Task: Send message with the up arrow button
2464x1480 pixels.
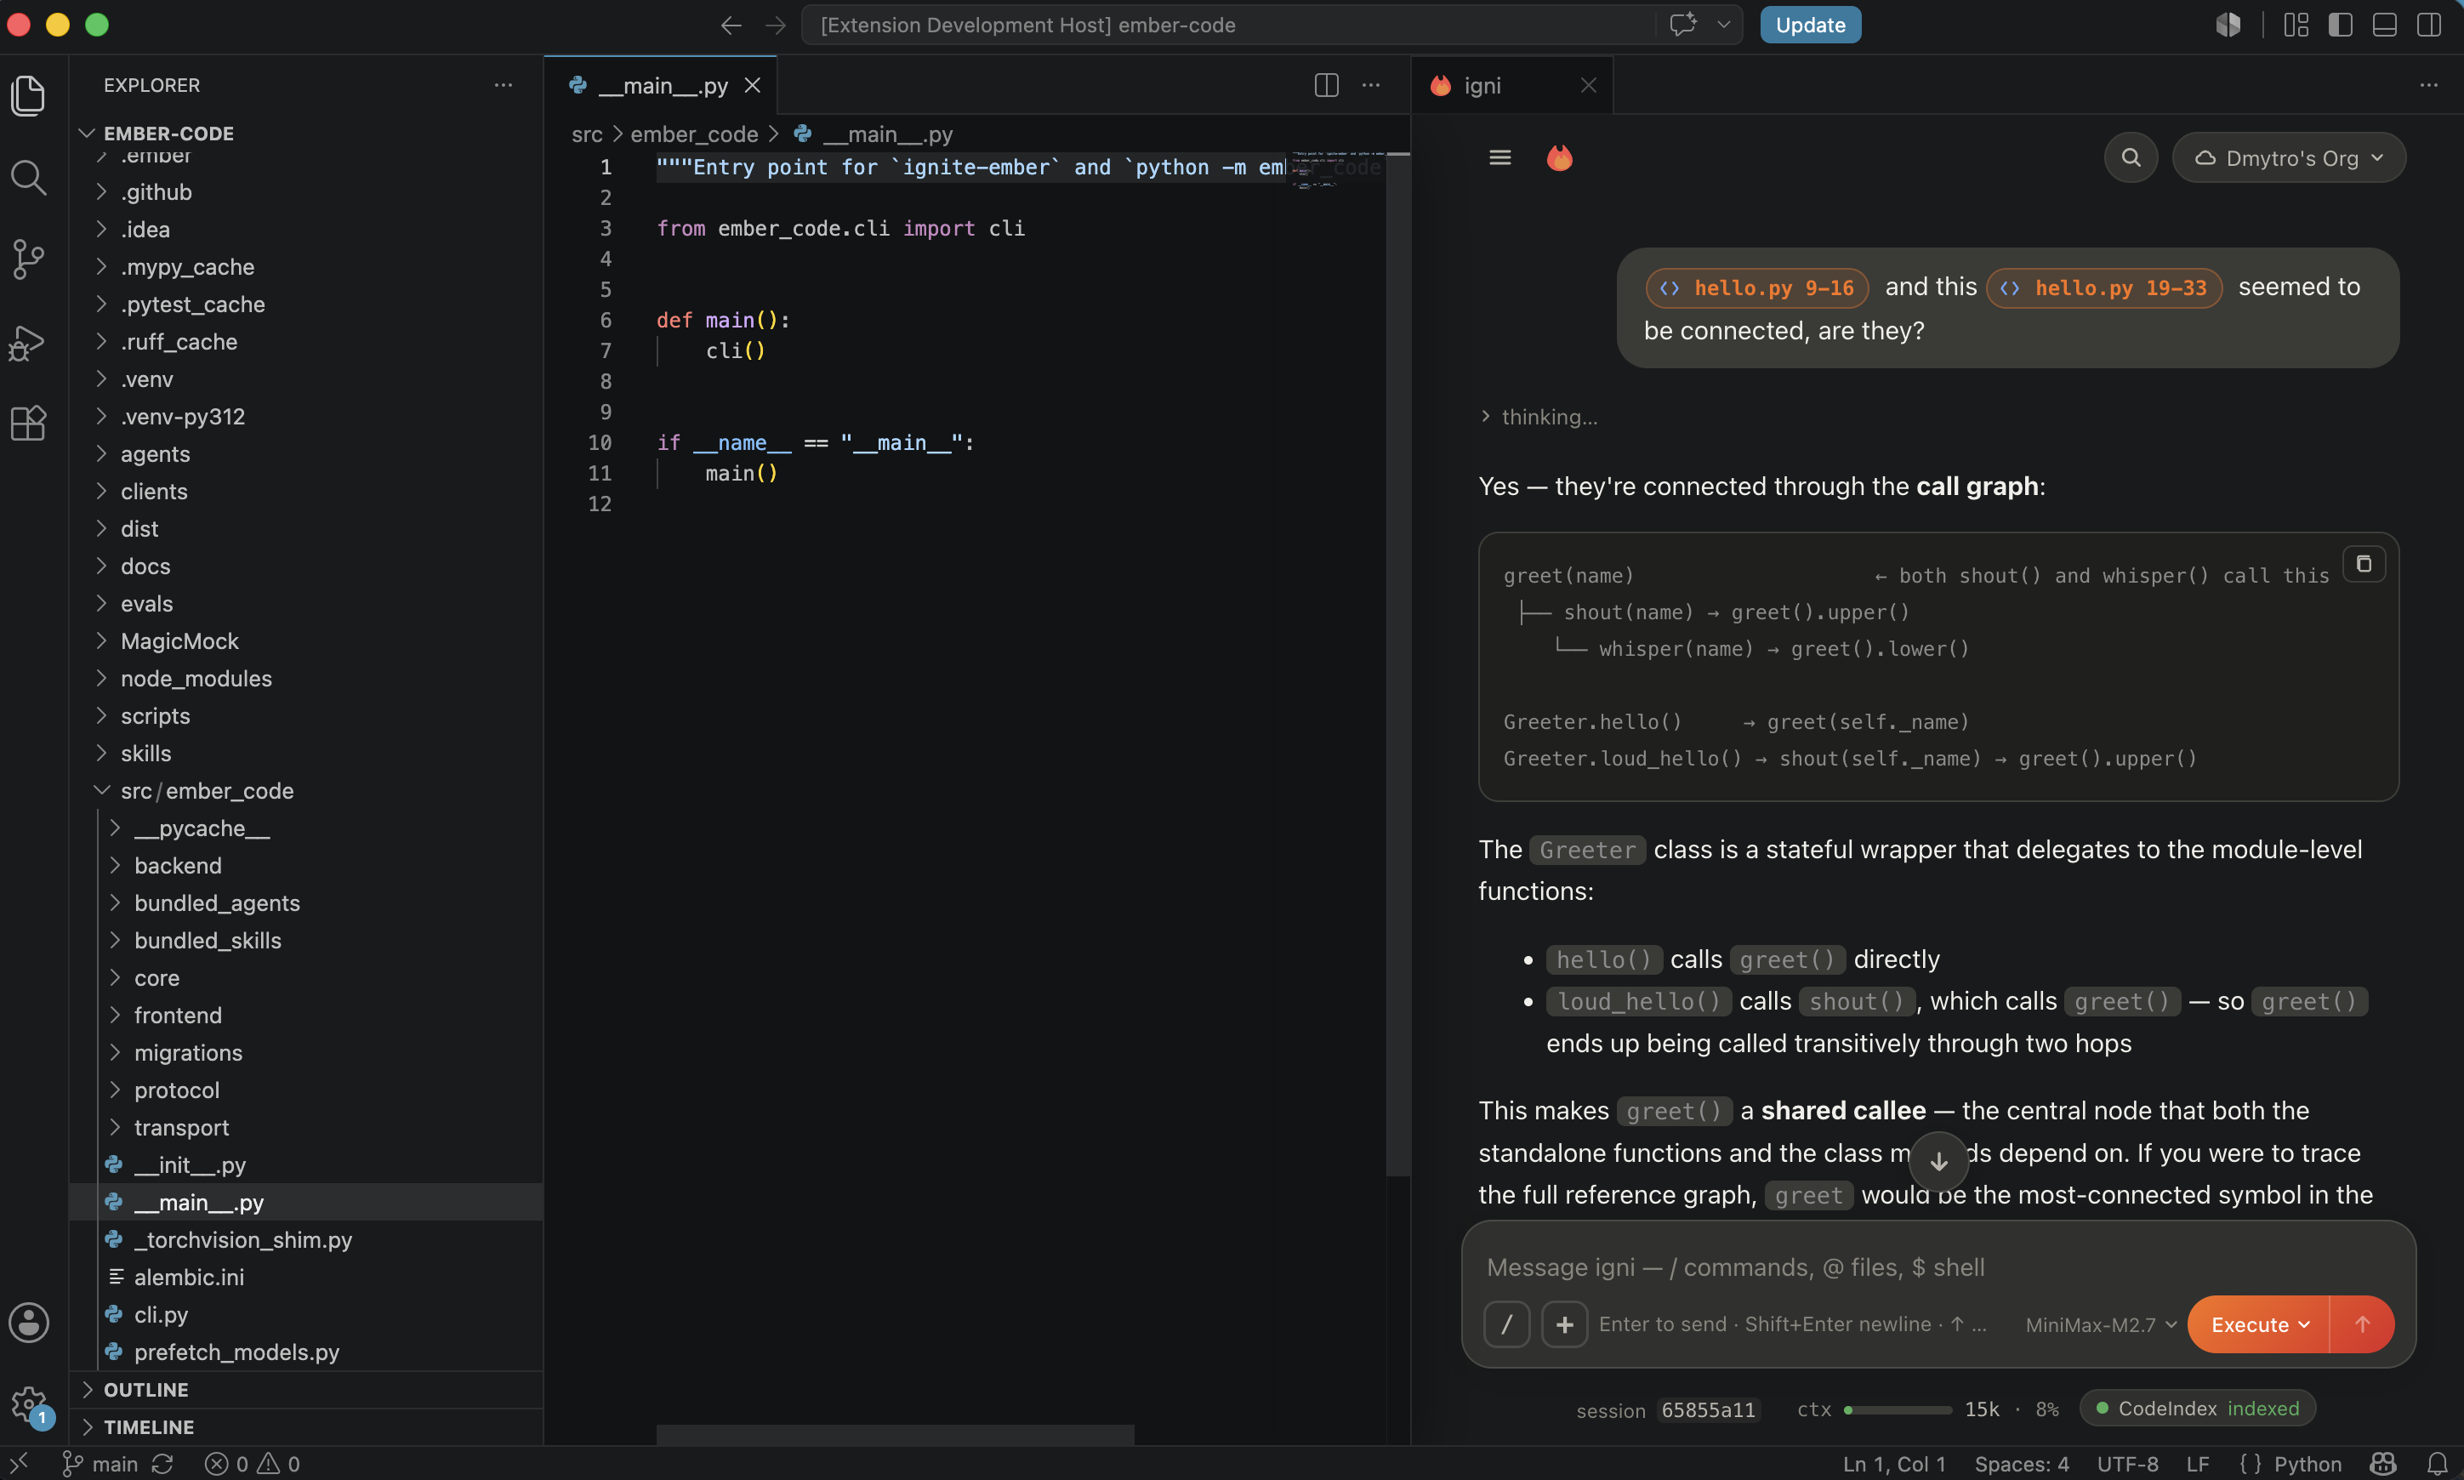Action: click(x=2362, y=1324)
